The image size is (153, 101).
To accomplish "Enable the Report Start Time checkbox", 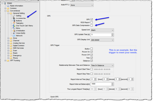I will [x=92, y=69].
